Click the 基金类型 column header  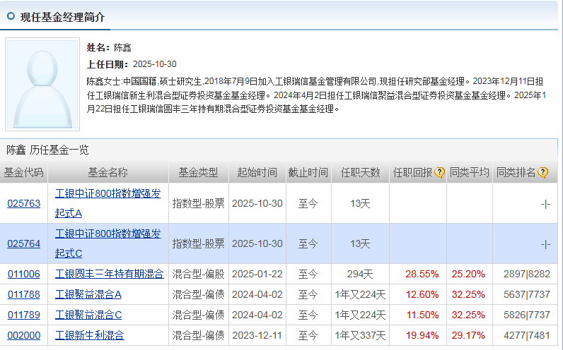(198, 173)
